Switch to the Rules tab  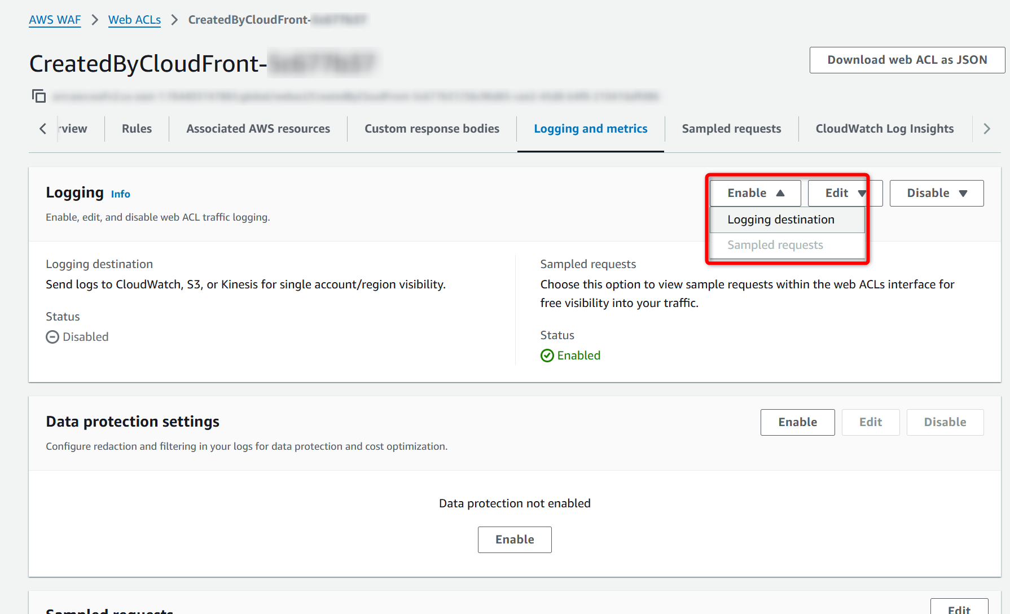pos(137,129)
